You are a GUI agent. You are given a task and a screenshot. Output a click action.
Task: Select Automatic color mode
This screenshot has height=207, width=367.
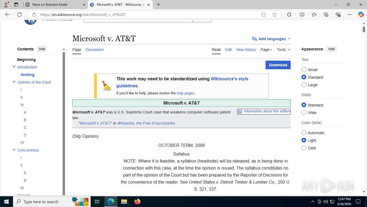tap(304, 133)
